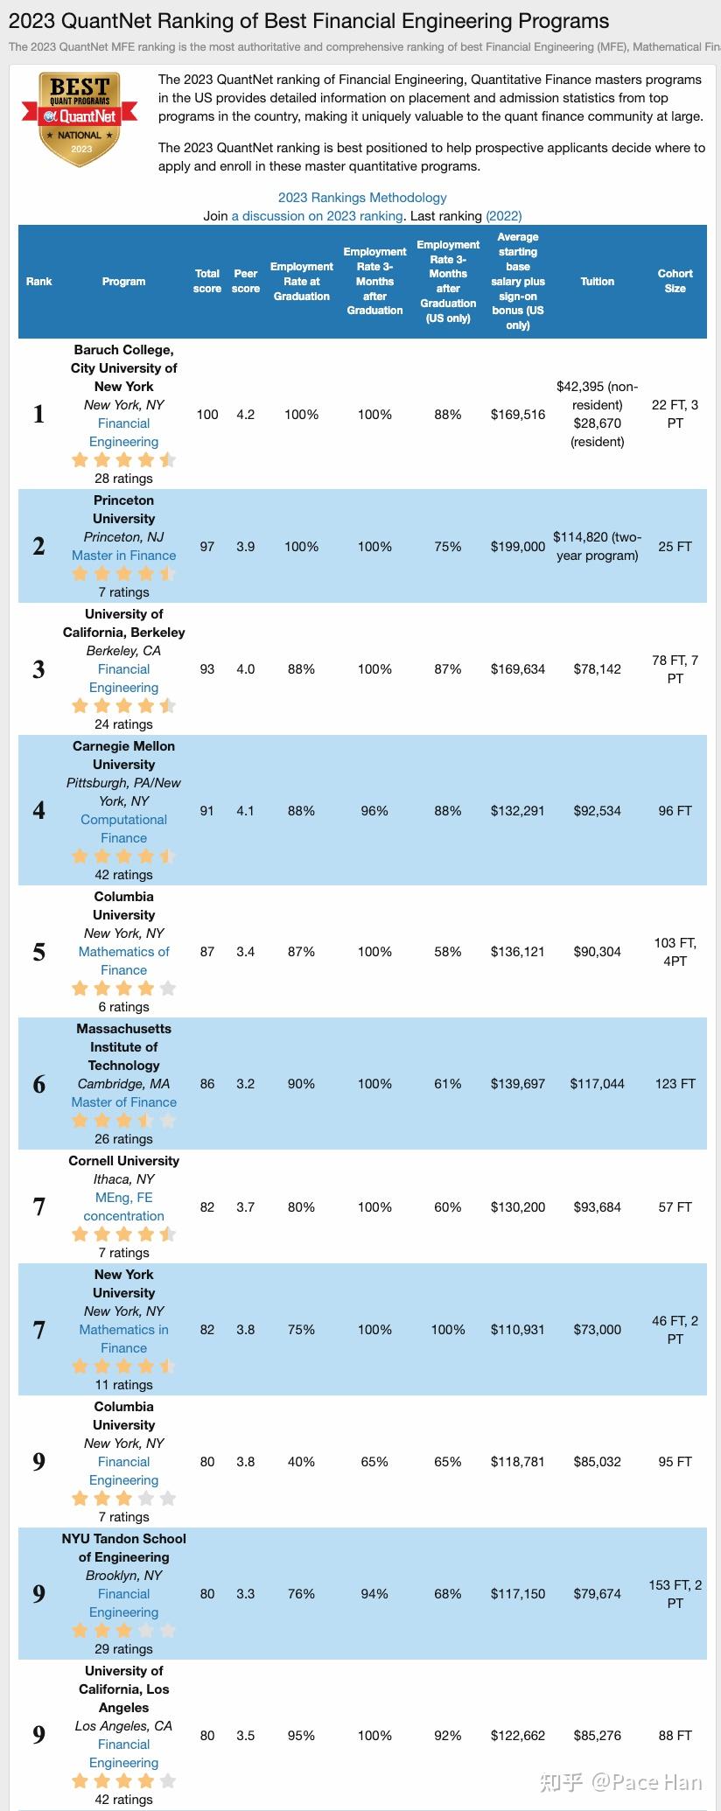Click the Total score column header

(207, 281)
